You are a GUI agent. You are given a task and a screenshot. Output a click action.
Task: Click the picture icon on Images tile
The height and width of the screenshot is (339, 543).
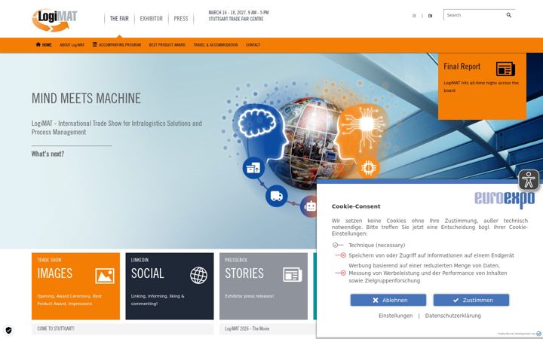pyautogui.click(x=105, y=276)
